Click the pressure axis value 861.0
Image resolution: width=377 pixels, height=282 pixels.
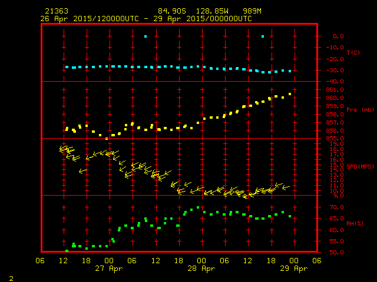[x=335, y=90]
